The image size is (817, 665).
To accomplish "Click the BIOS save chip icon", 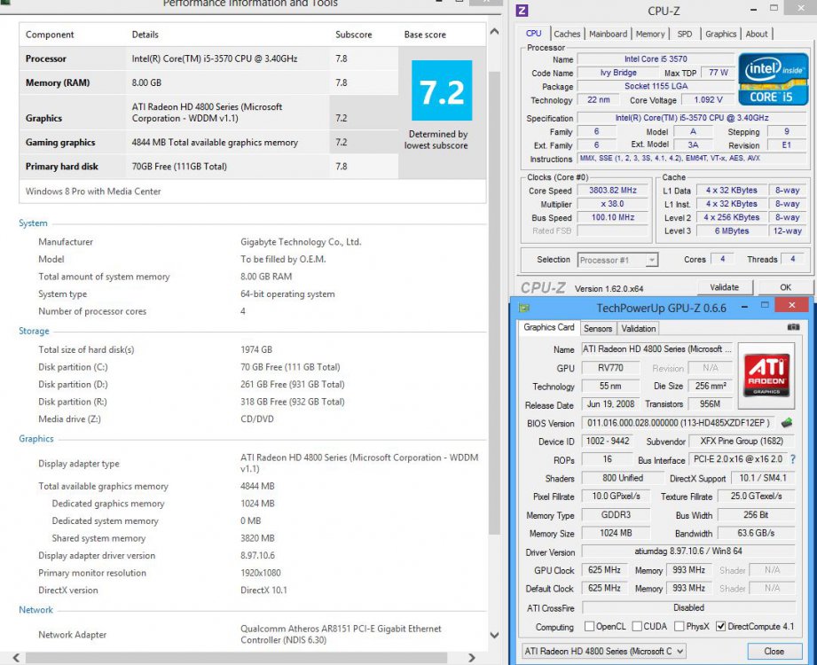I will 787,423.
